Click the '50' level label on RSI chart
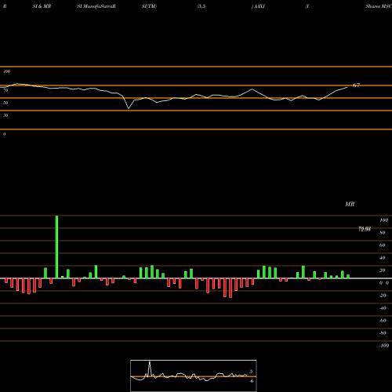The image size is (392, 392). coord(5,103)
